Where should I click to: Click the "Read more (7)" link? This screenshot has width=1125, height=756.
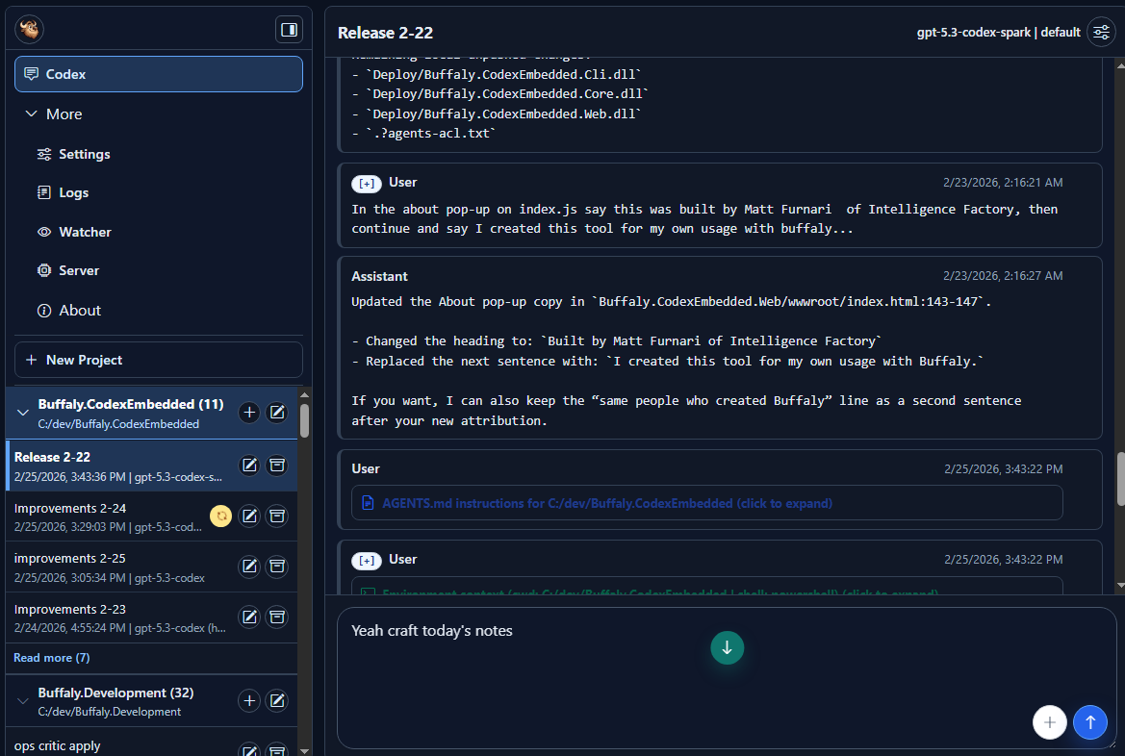click(x=51, y=657)
